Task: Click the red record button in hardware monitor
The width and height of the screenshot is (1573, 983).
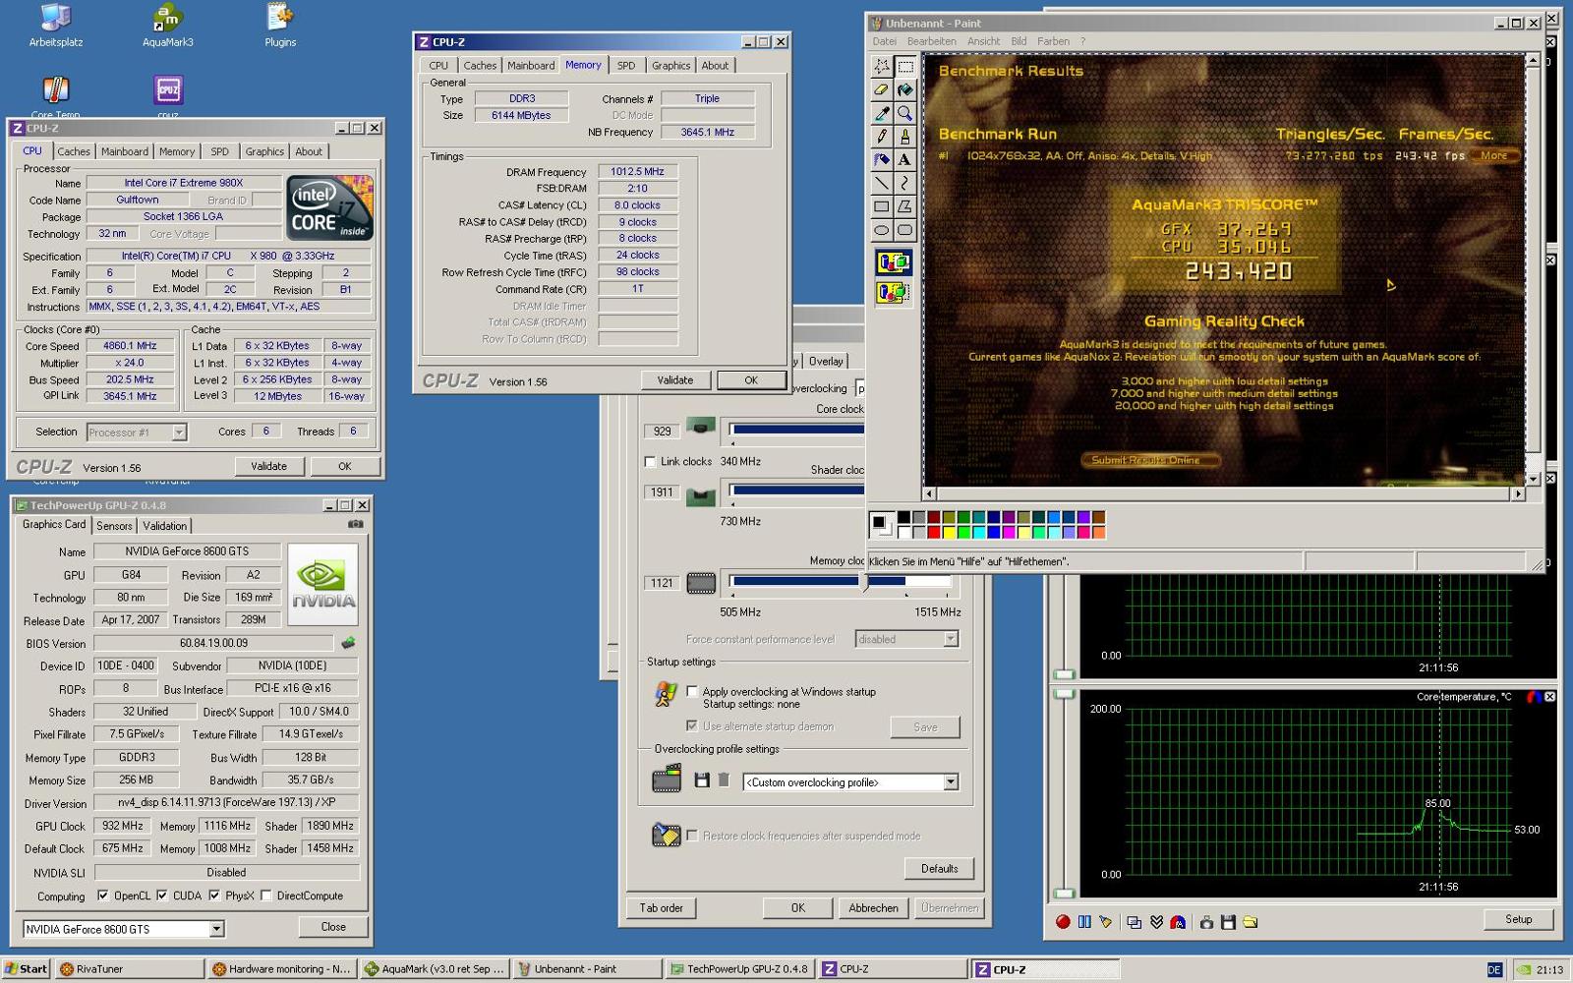Action: (1063, 922)
